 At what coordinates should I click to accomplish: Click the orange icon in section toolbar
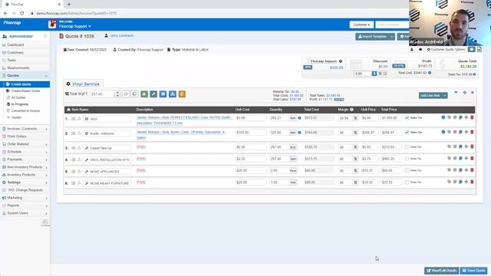[x=182, y=94]
